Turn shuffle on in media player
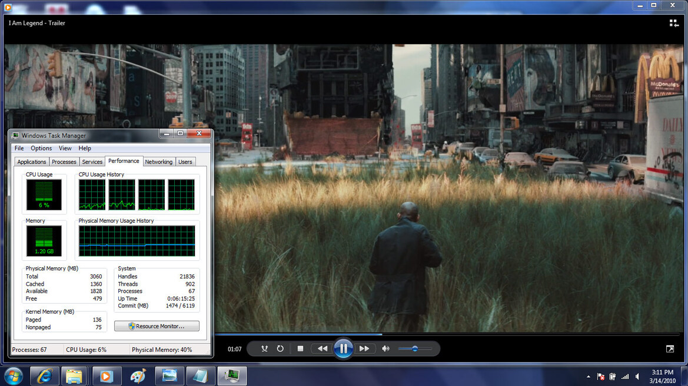Image resolution: width=688 pixels, height=386 pixels. (264, 349)
